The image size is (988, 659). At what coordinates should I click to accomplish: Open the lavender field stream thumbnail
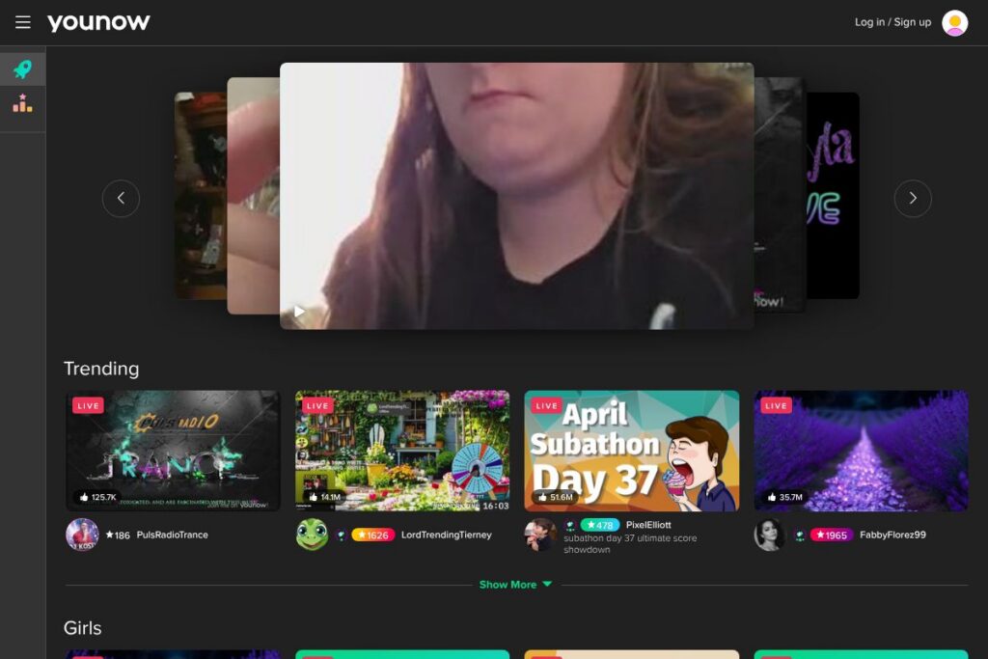pyautogui.click(x=861, y=451)
